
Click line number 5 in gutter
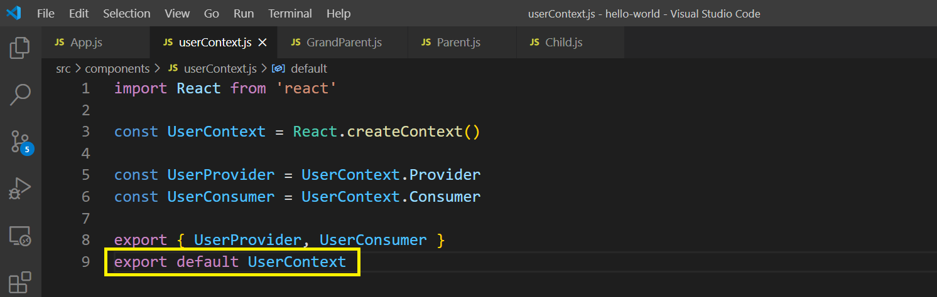pos(86,175)
